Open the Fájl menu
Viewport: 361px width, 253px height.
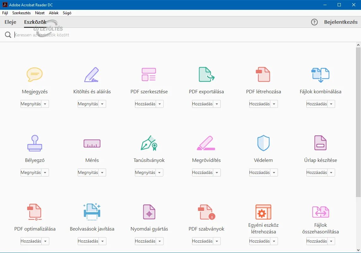[5, 13]
